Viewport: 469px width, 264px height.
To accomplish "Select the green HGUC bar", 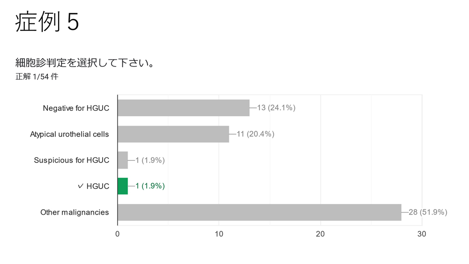I will [122, 186].
